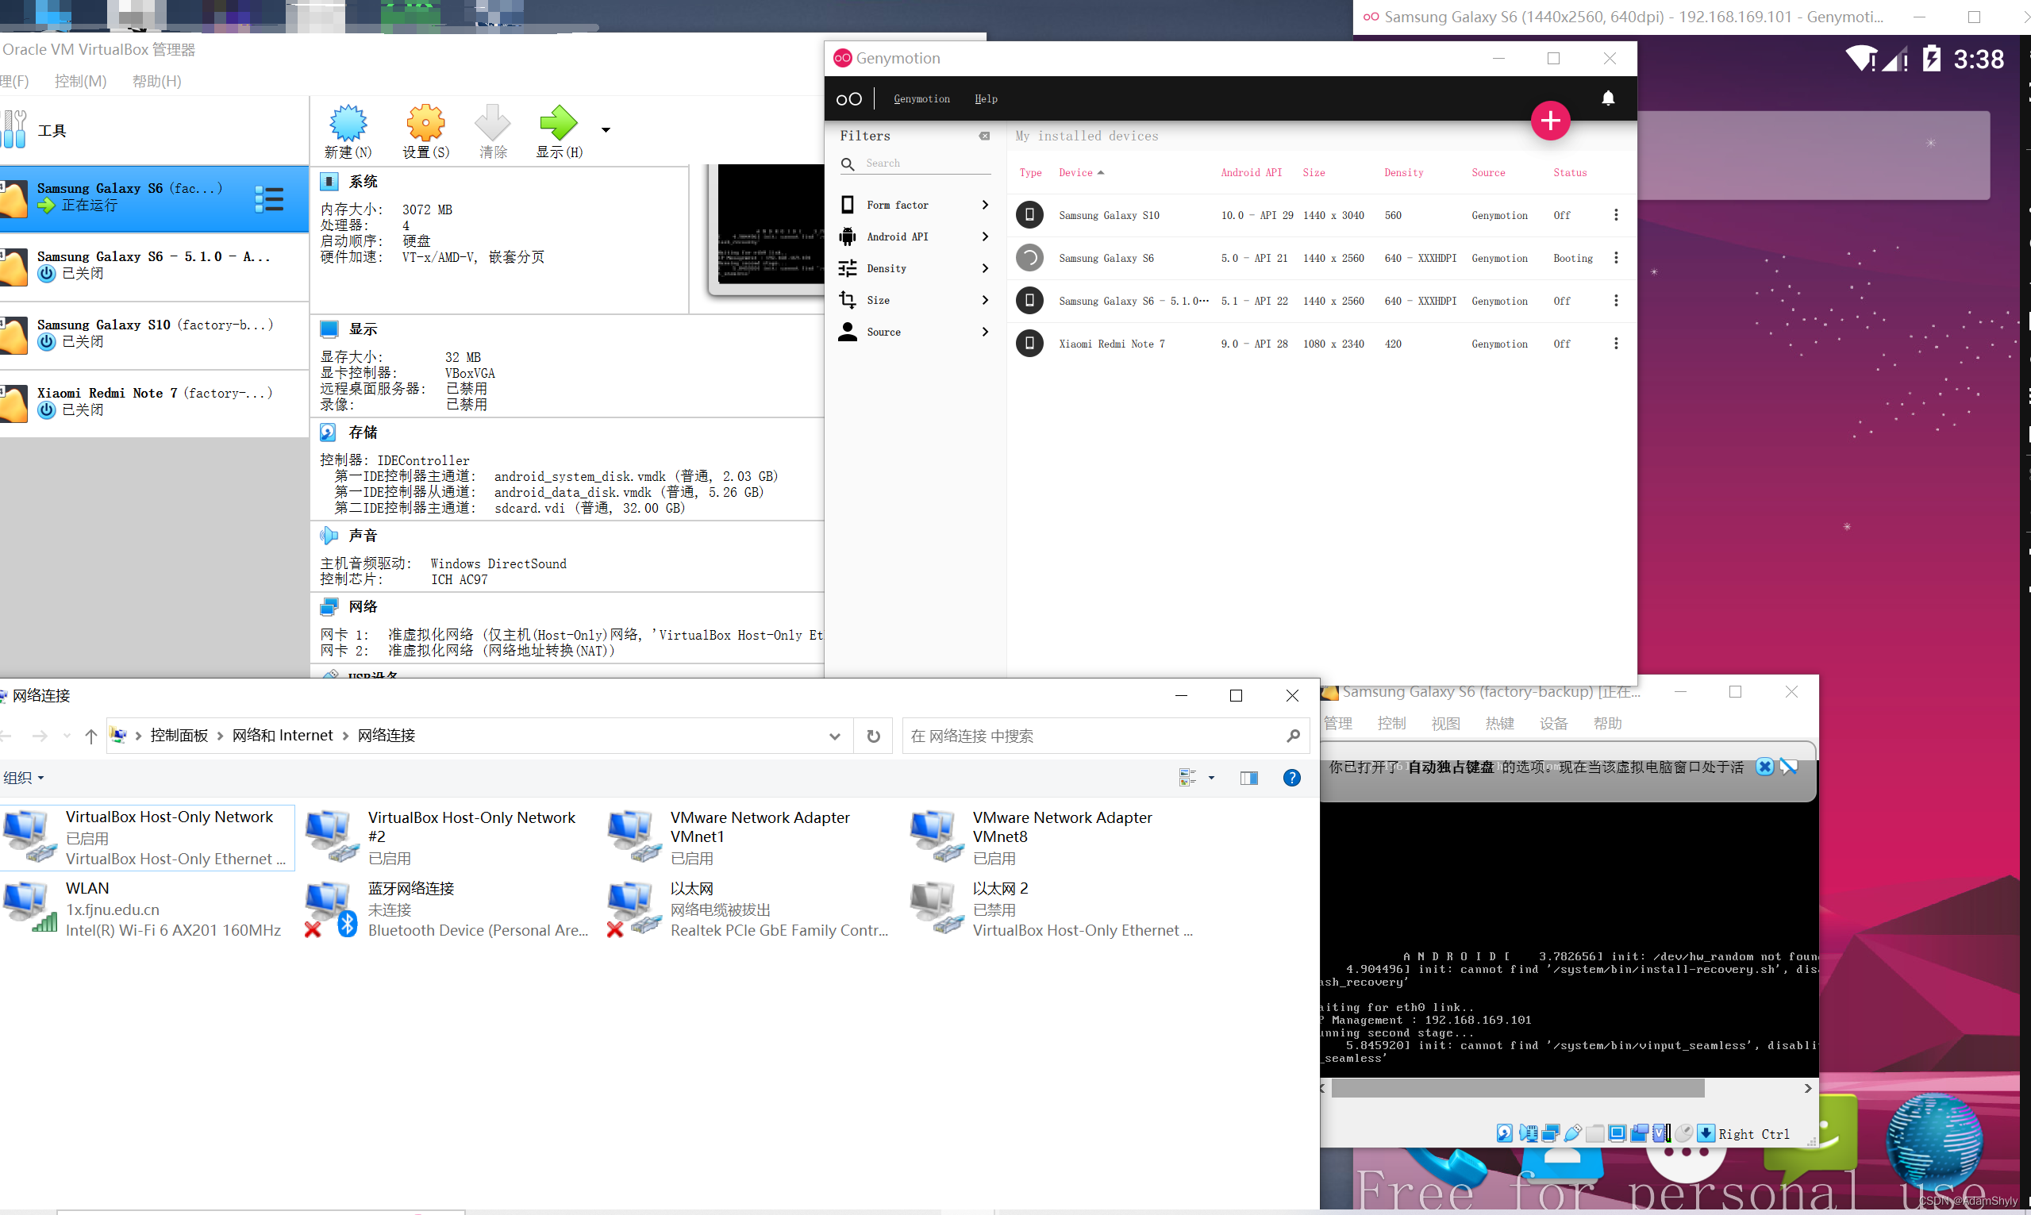Dismiss the 自动独占键盘 notification with its X

1764,766
